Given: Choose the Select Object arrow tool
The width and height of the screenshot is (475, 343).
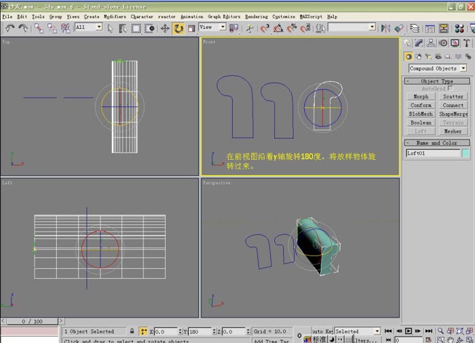Looking at the screenshot, I should [110, 28].
